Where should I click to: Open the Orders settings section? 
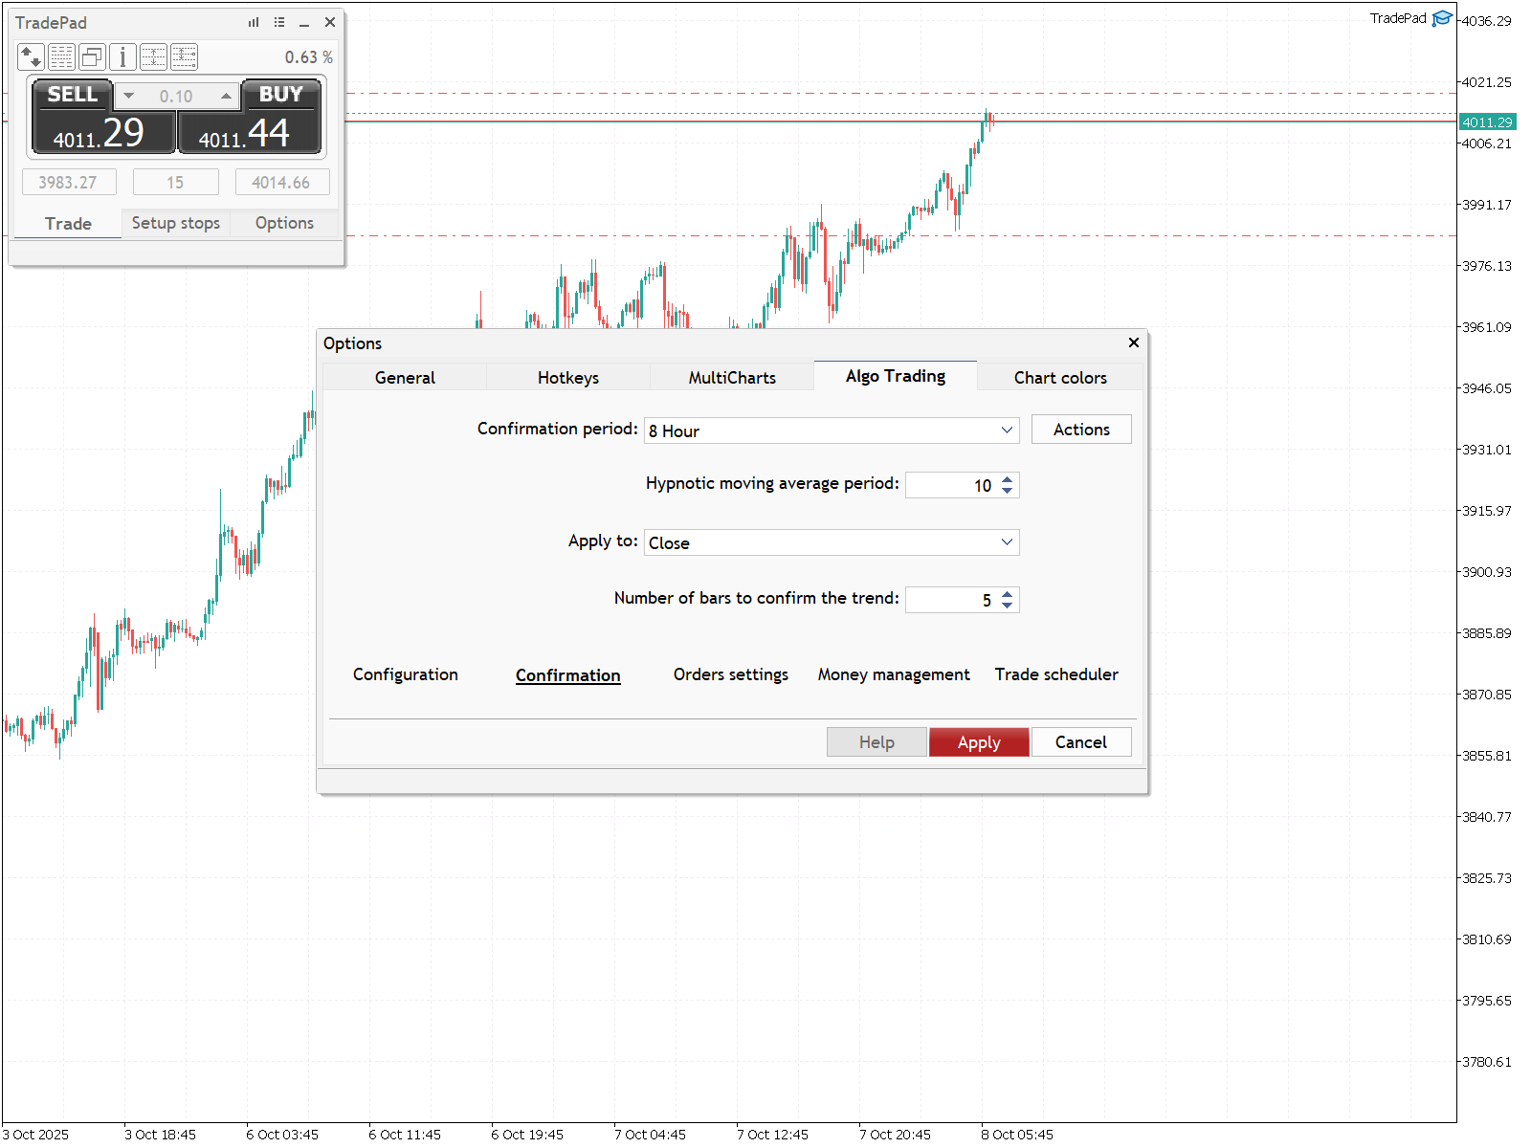731,674
